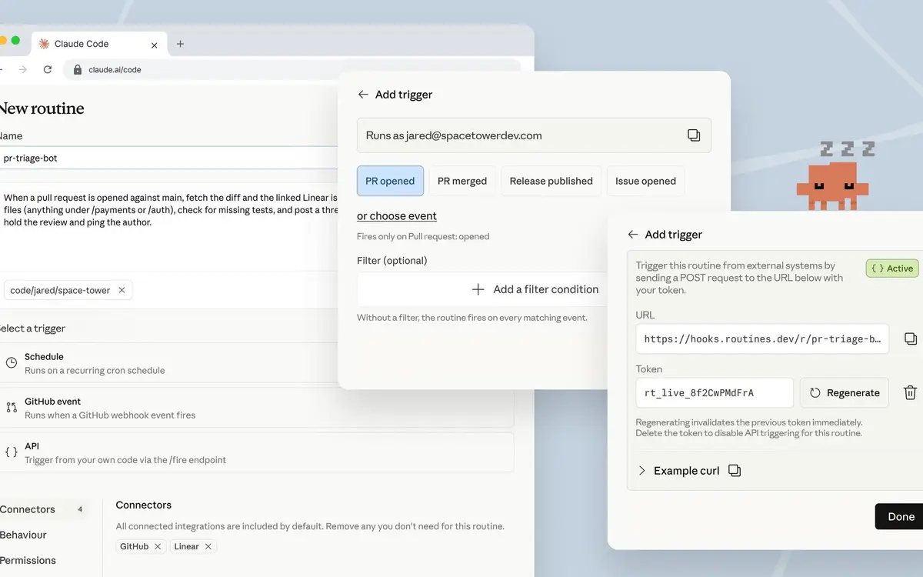Click the rt_live token field
Image resolution: width=923 pixels, height=577 pixels.
pyautogui.click(x=715, y=392)
